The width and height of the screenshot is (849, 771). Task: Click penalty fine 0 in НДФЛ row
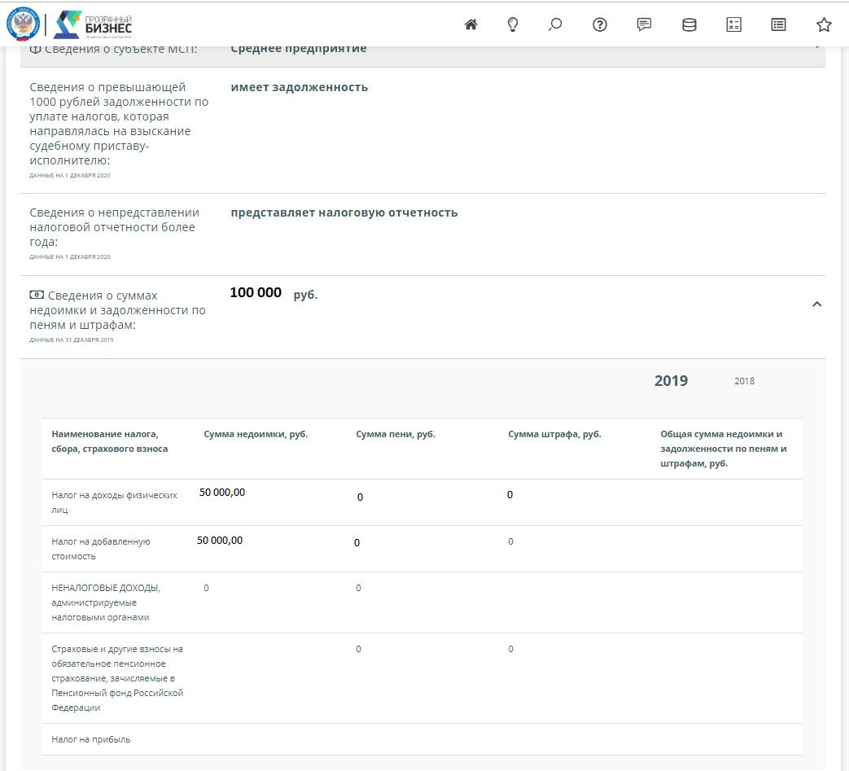[510, 495]
